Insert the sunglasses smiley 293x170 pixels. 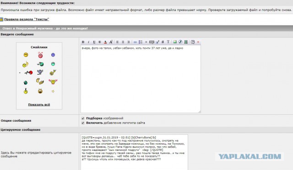coord(26,55)
